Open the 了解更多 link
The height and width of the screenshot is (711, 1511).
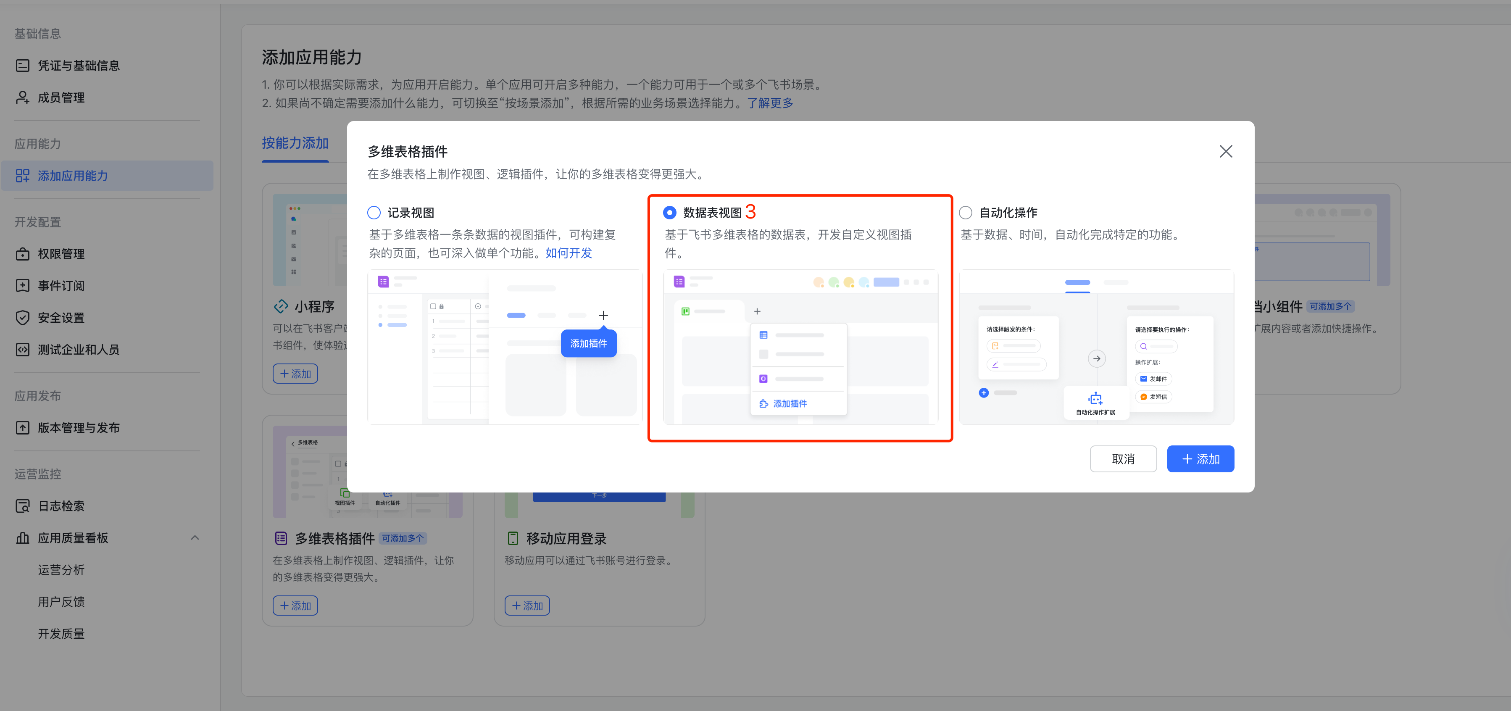(x=770, y=103)
